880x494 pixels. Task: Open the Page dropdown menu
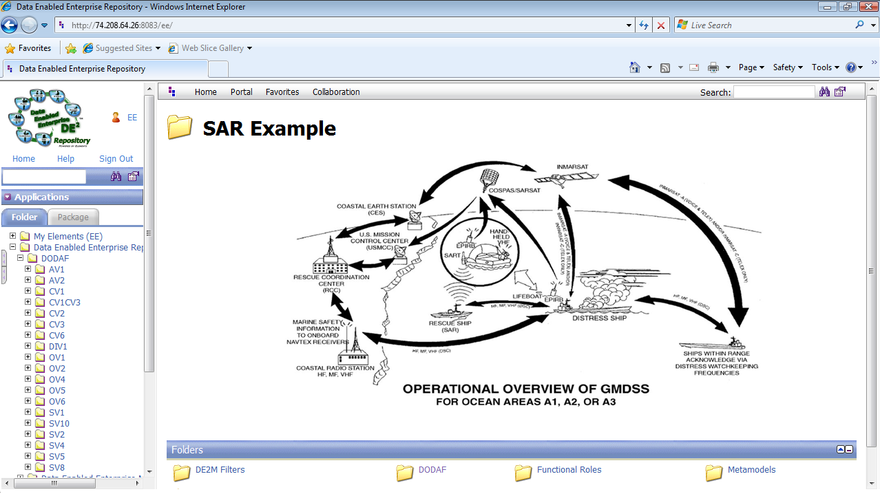coord(751,67)
